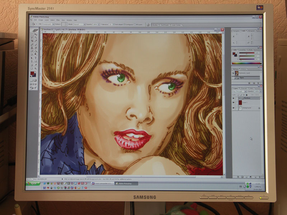
Task: Select the Rectangular Marquee tool
Action: tap(32, 34)
